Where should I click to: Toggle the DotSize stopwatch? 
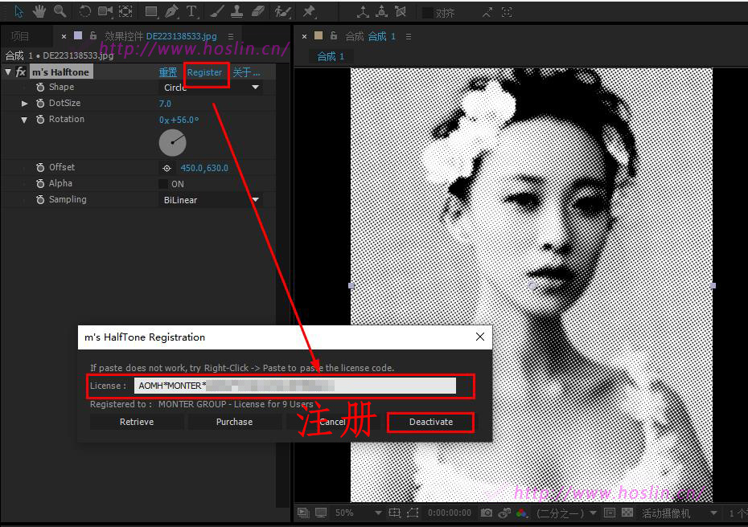click(40, 103)
